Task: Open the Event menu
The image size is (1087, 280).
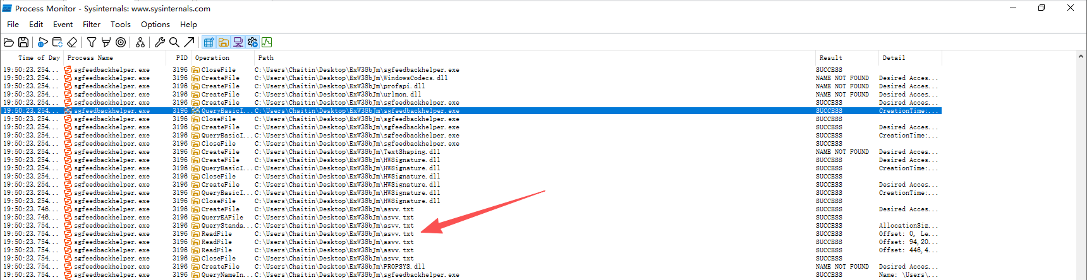Action: point(63,25)
